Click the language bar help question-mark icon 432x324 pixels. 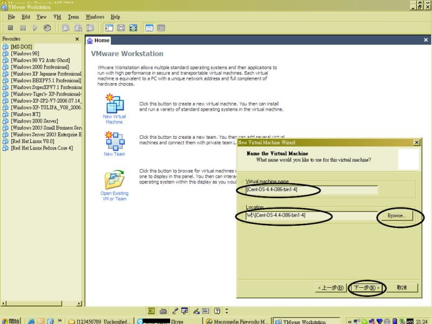coord(217,311)
